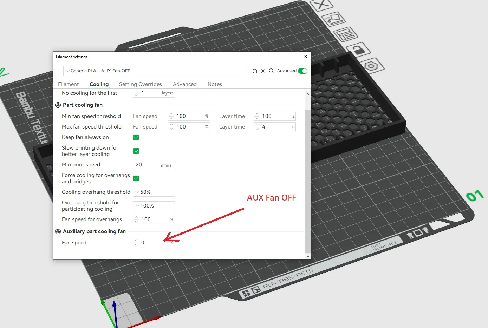The image size is (488, 328).
Task: Uncheck Force cooling for overhangs and bridges
Action: (x=136, y=178)
